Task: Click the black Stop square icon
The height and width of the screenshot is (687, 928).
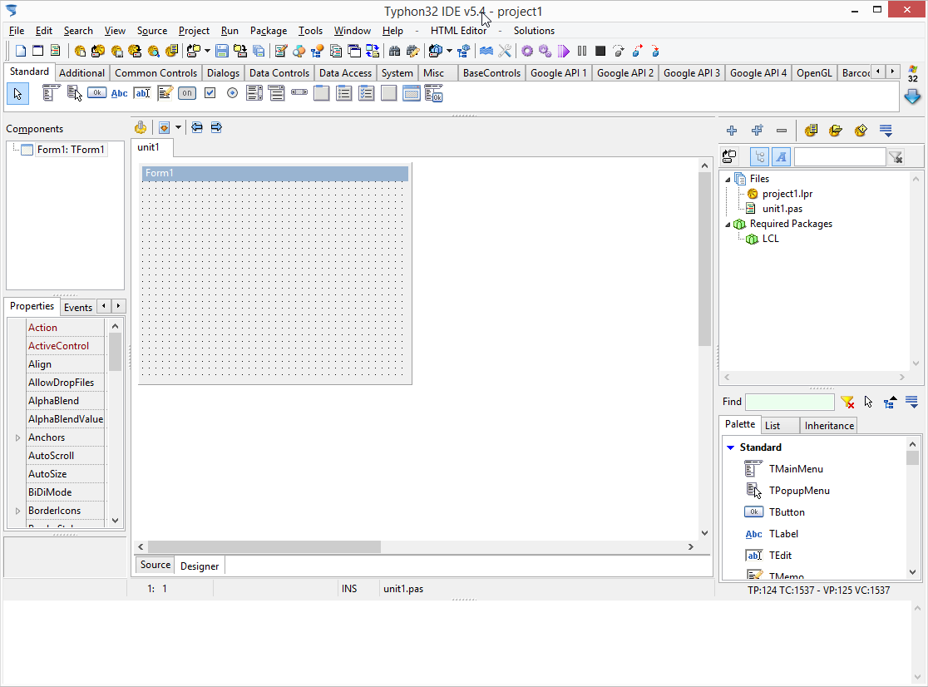Action: click(x=600, y=52)
